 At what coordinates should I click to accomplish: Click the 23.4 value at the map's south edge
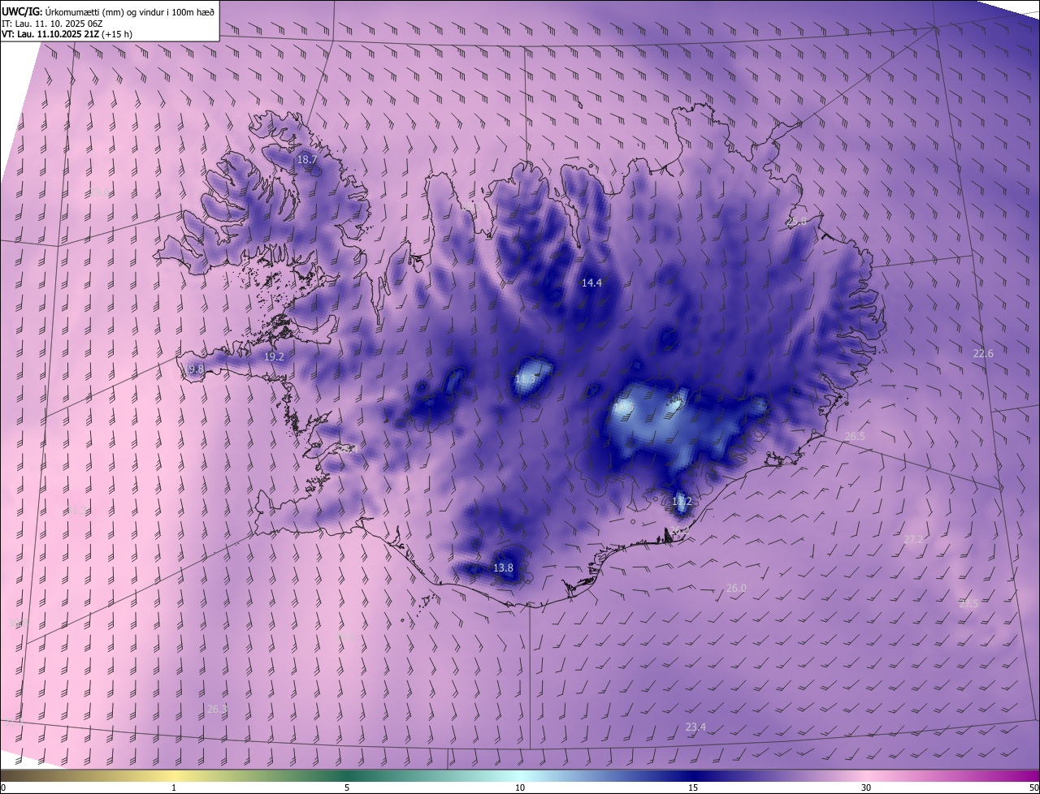click(x=695, y=727)
